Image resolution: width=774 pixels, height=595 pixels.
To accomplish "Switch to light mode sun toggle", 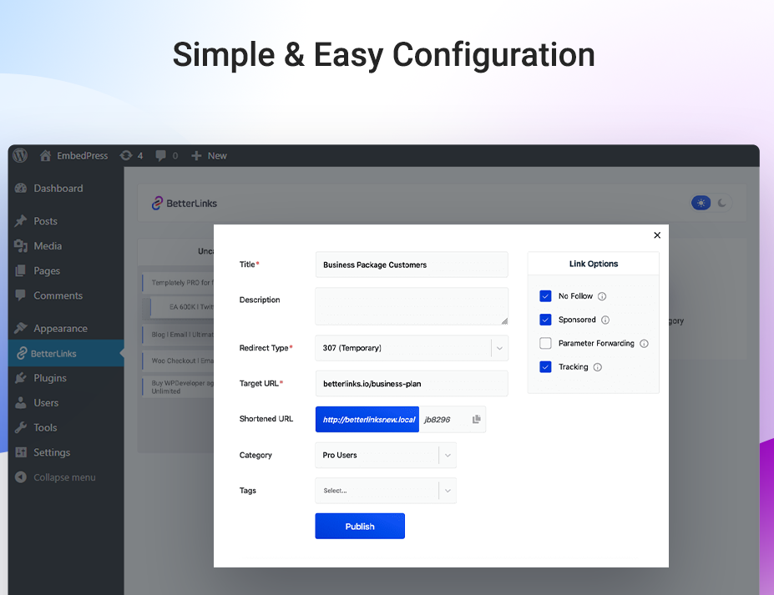I will (701, 203).
